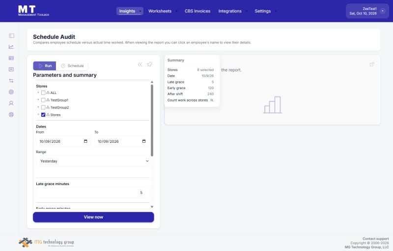Click the Late grace row in Summary
The height and width of the screenshot is (251, 393).
point(191,82)
